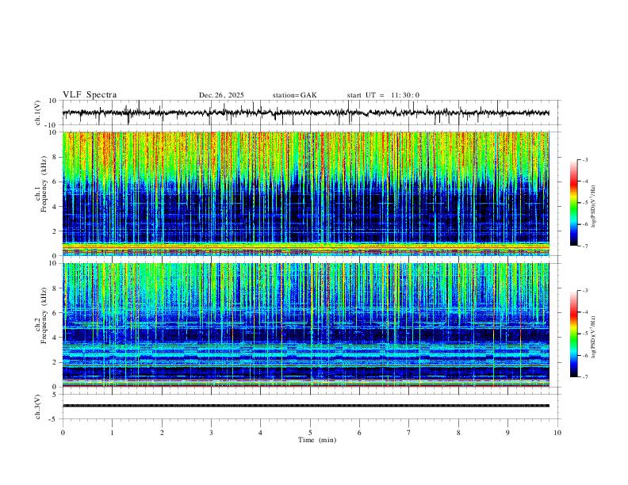Click the "station=GAK" label
This screenshot has height=485, width=628.
(x=295, y=95)
